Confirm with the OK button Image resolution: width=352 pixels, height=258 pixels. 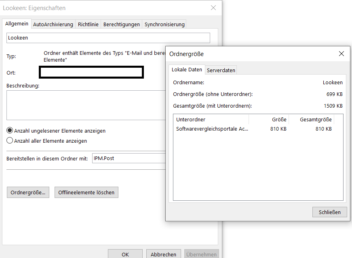pyautogui.click(x=125, y=254)
